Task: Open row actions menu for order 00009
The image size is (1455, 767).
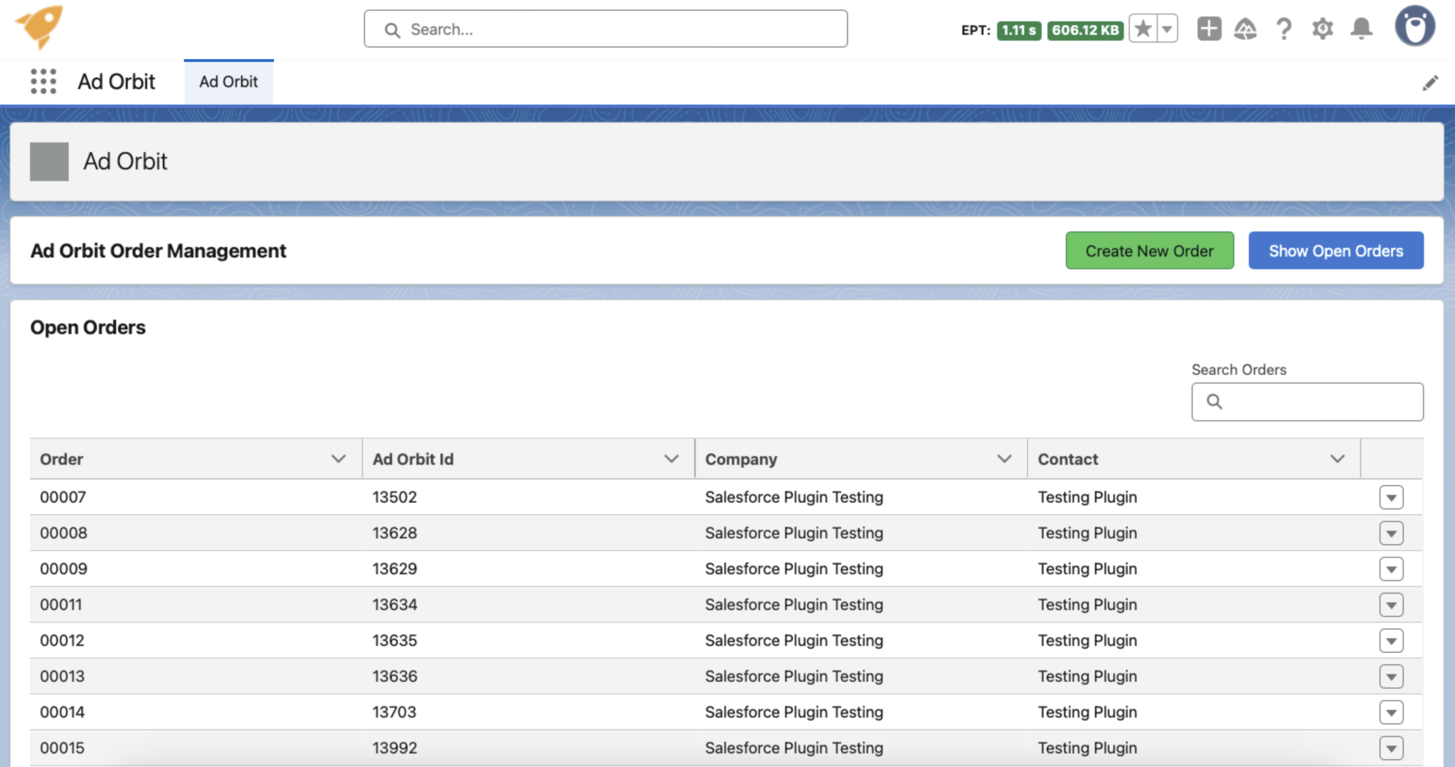Action: click(1391, 569)
